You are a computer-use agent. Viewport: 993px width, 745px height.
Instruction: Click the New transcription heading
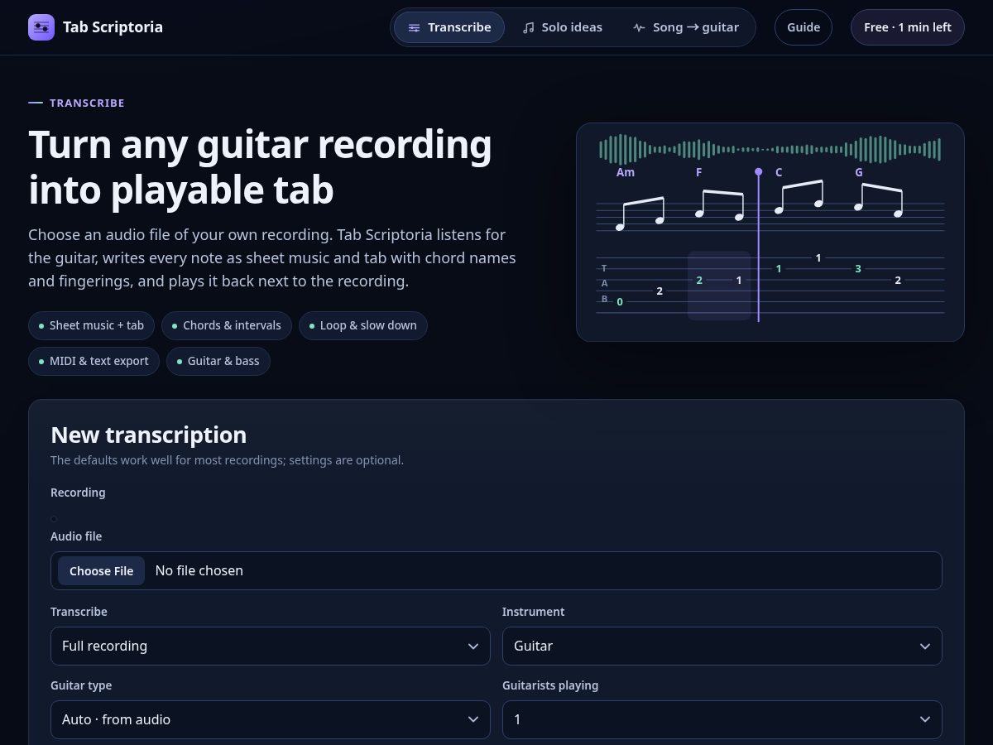click(149, 435)
